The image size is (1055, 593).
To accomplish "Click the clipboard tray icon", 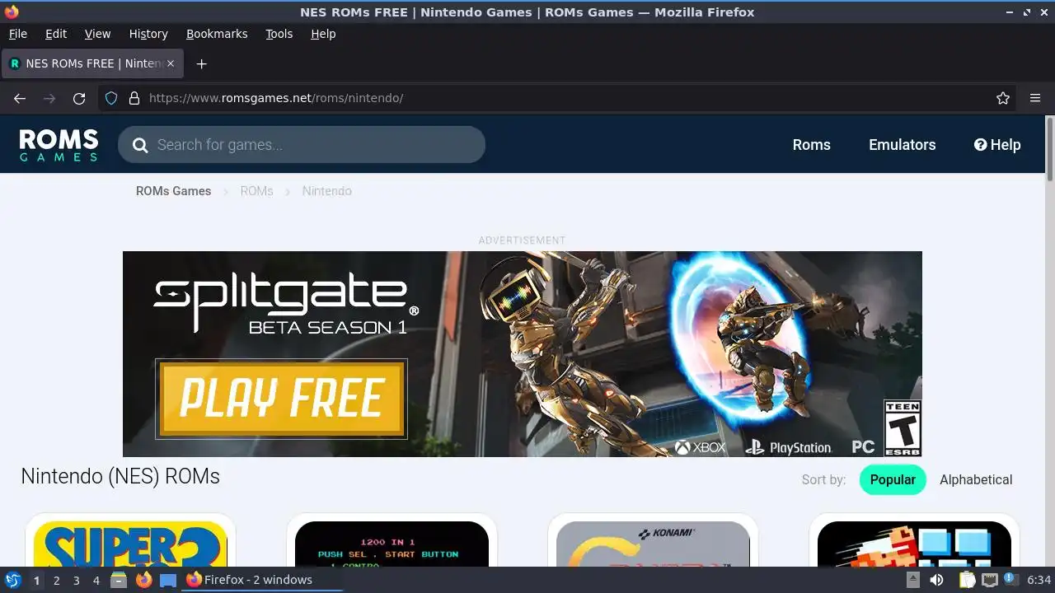I will pyautogui.click(x=967, y=580).
